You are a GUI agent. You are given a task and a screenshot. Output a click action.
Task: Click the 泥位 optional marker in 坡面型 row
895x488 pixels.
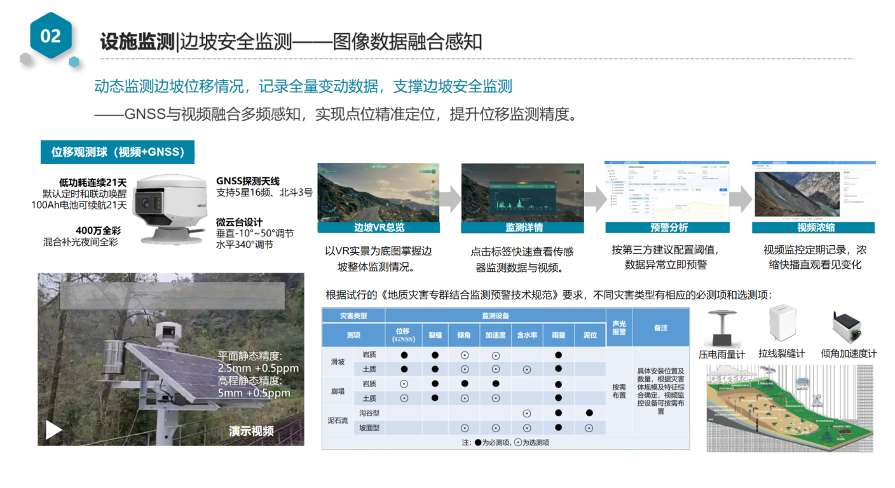tap(589, 428)
